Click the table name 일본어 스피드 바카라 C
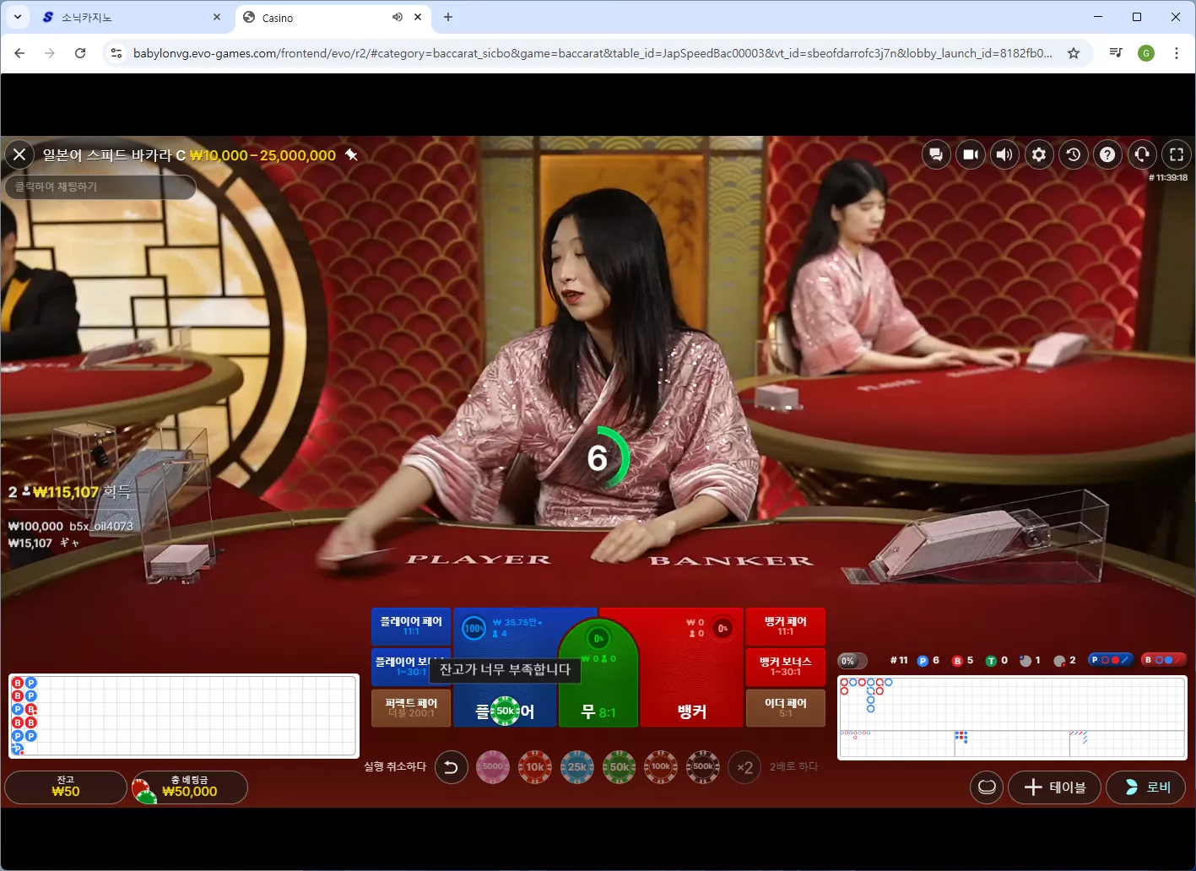The width and height of the screenshot is (1196, 871). [x=114, y=155]
